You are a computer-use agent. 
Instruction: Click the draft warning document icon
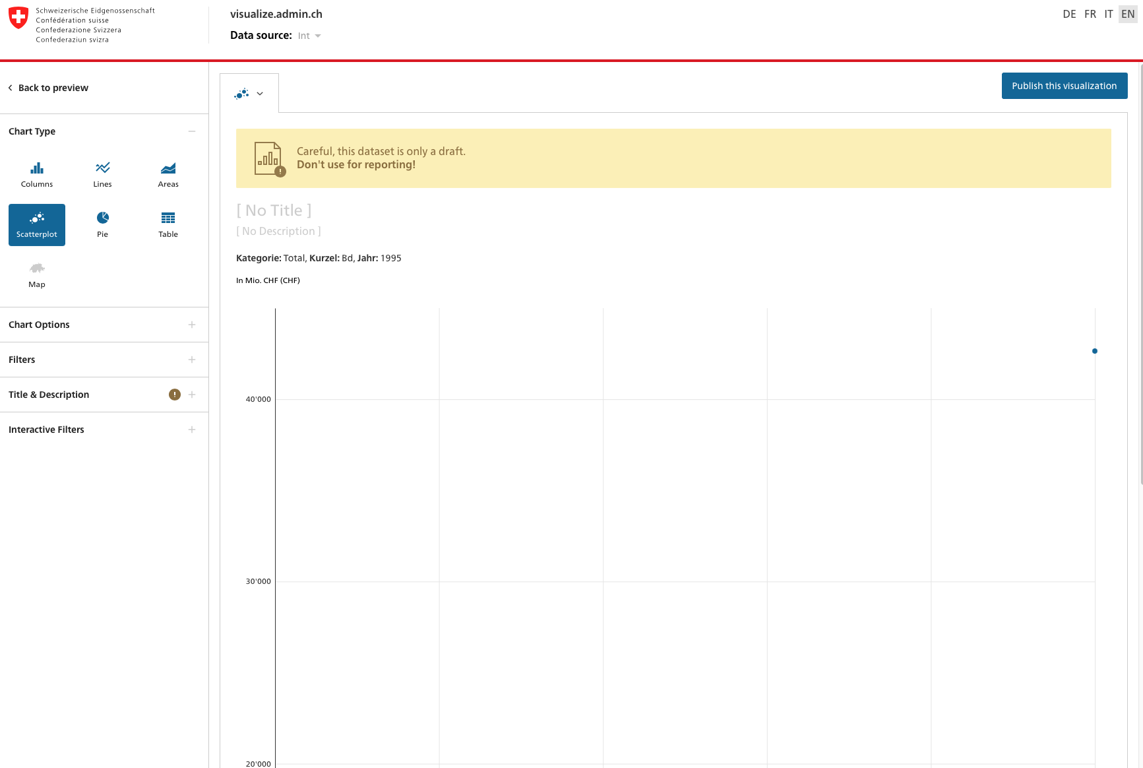coord(268,158)
